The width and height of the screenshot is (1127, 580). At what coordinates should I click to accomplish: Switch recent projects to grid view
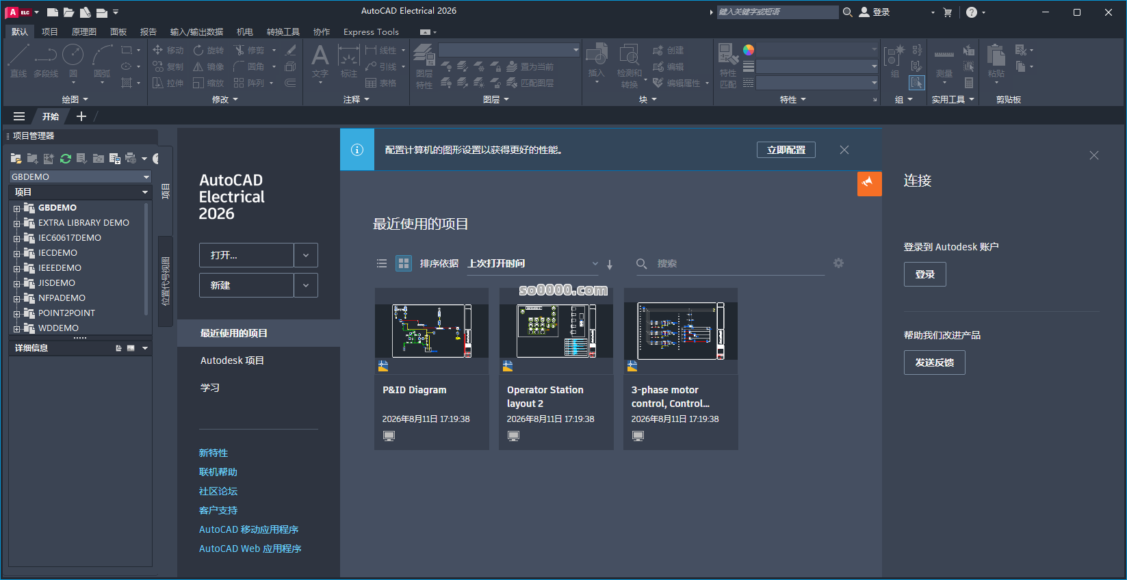(404, 263)
